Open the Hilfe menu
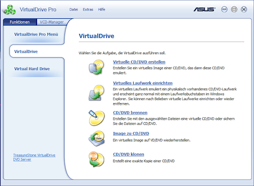Viewport: 254px width, 186px height. (x=102, y=10)
